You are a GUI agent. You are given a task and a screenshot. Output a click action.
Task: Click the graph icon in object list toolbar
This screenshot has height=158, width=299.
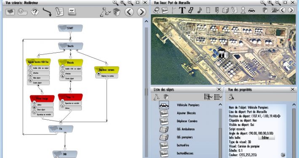[x=157, y=97]
